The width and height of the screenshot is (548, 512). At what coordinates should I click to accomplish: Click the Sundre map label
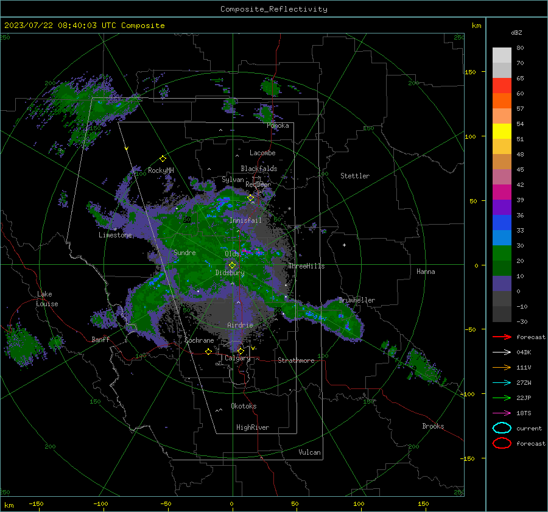(x=184, y=252)
